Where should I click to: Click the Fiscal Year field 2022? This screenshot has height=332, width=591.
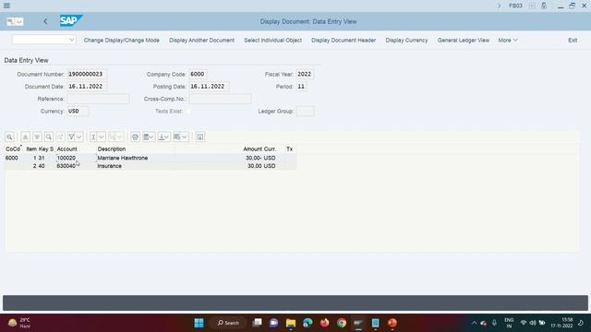click(305, 74)
